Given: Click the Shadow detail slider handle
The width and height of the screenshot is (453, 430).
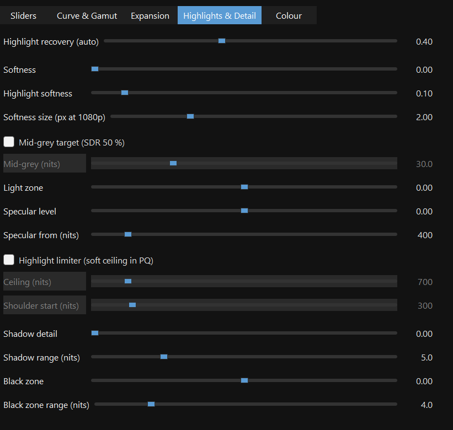Looking at the screenshot, I should point(95,333).
